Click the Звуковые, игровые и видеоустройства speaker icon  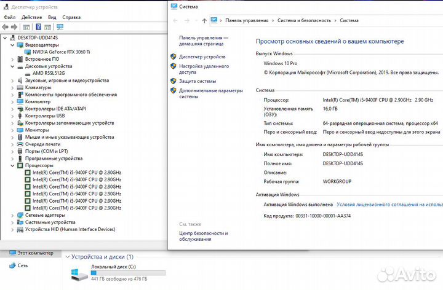[20, 80]
